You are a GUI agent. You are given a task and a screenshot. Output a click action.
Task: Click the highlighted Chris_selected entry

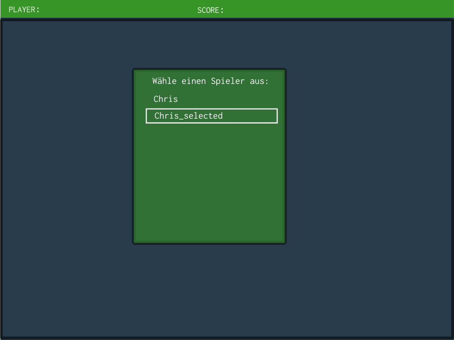(189, 116)
